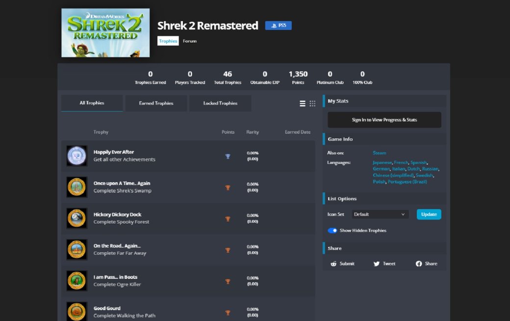The width and height of the screenshot is (510, 321).
Task: Click the Portuguese (Brazil) language link
Action: 407,182
